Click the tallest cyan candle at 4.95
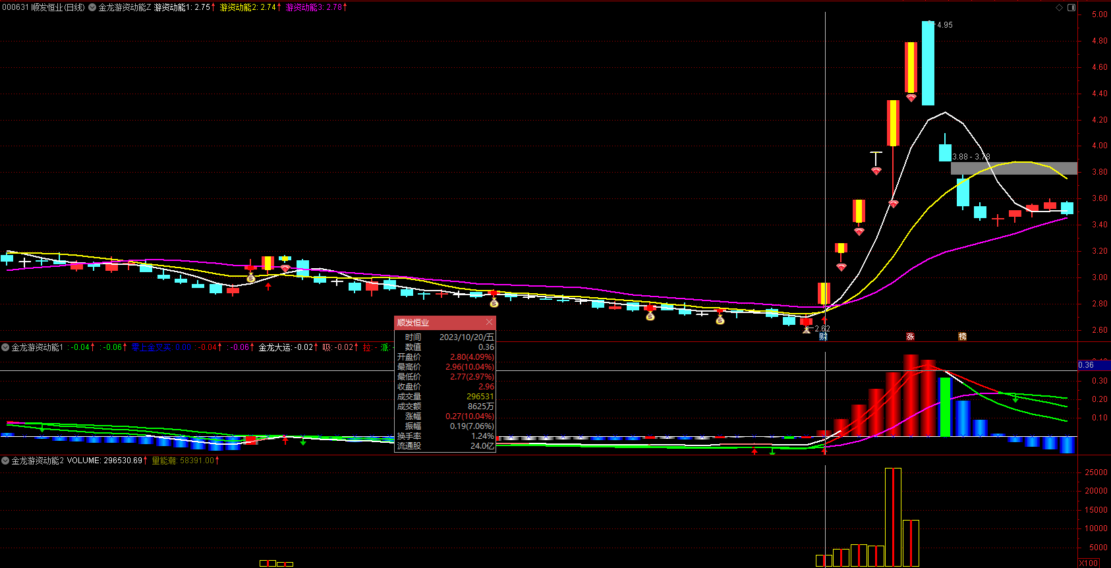 pos(928,63)
